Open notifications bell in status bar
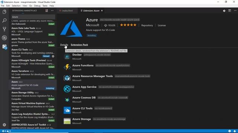 click(x=235, y=131)
